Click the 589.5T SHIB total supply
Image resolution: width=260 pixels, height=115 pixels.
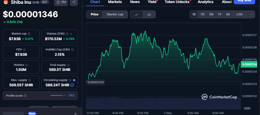[x=60, y=70]
